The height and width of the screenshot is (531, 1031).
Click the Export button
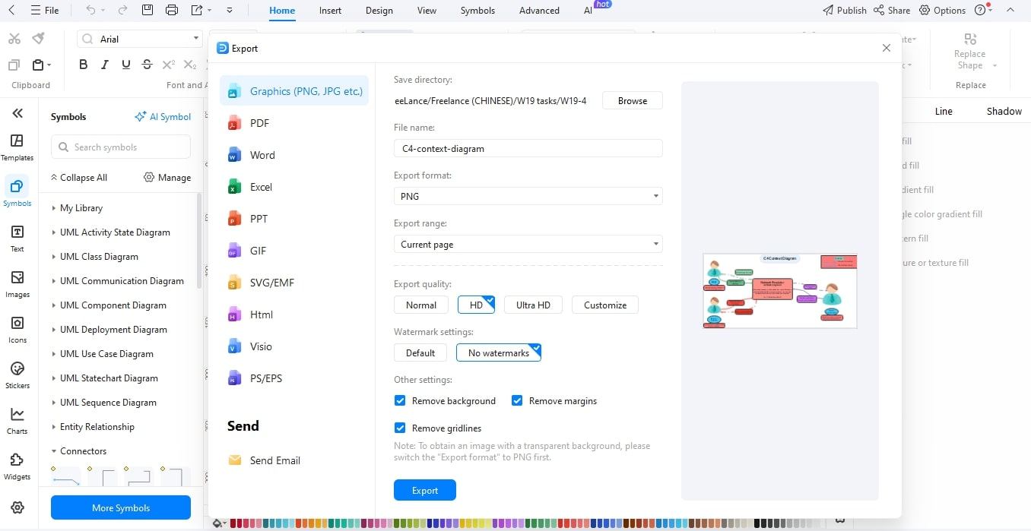coord(424,490)
